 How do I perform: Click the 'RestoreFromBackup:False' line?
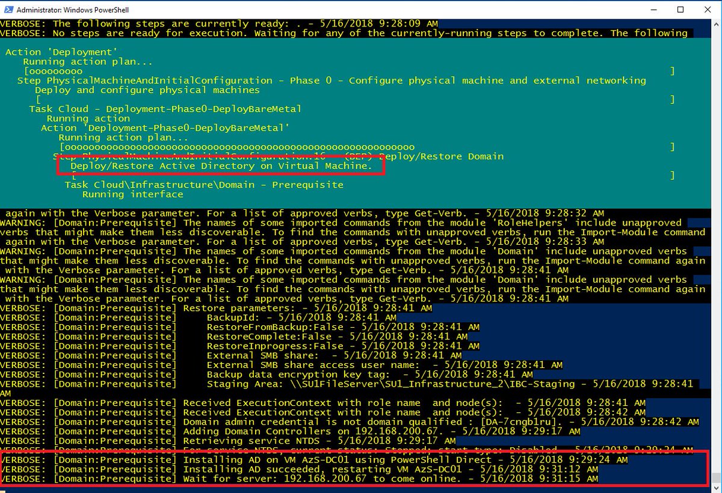pyautogui.click(x=239, y=327)
